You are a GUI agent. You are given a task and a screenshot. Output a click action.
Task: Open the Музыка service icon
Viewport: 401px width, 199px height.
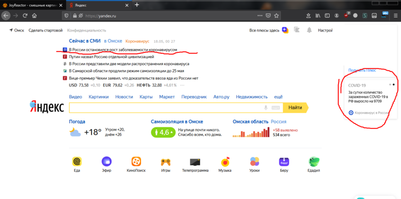point(225,161)
